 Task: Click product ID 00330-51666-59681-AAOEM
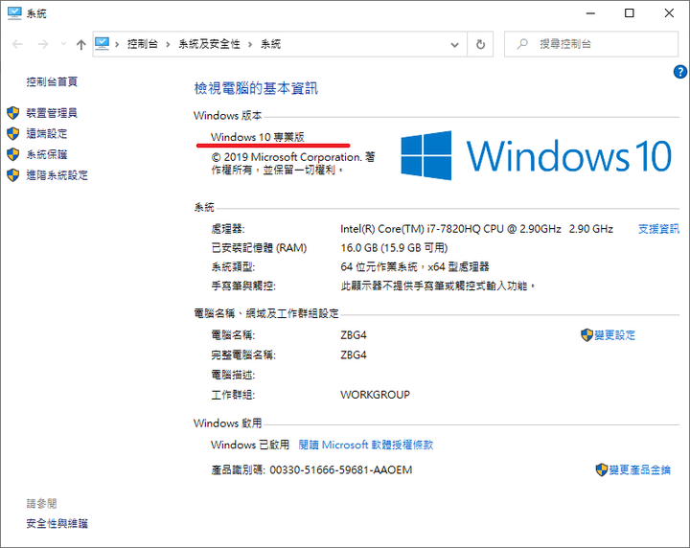341,469
